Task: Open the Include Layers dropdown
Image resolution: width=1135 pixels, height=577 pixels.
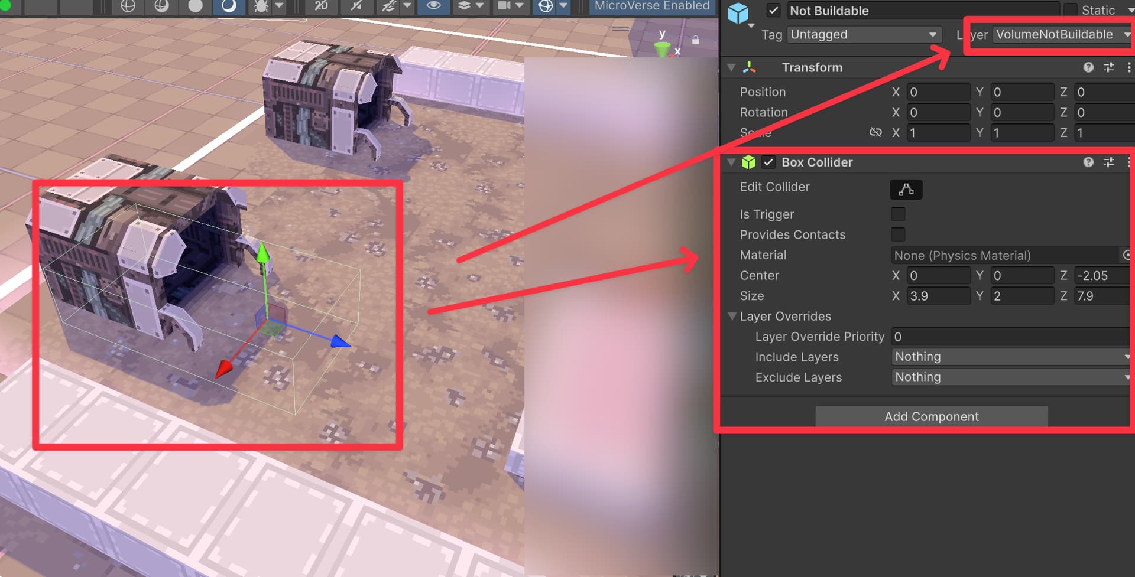Action: [x=1010, y=357]
